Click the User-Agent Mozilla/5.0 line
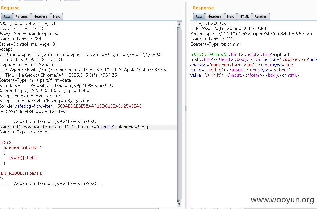 (x=83, y=70)
